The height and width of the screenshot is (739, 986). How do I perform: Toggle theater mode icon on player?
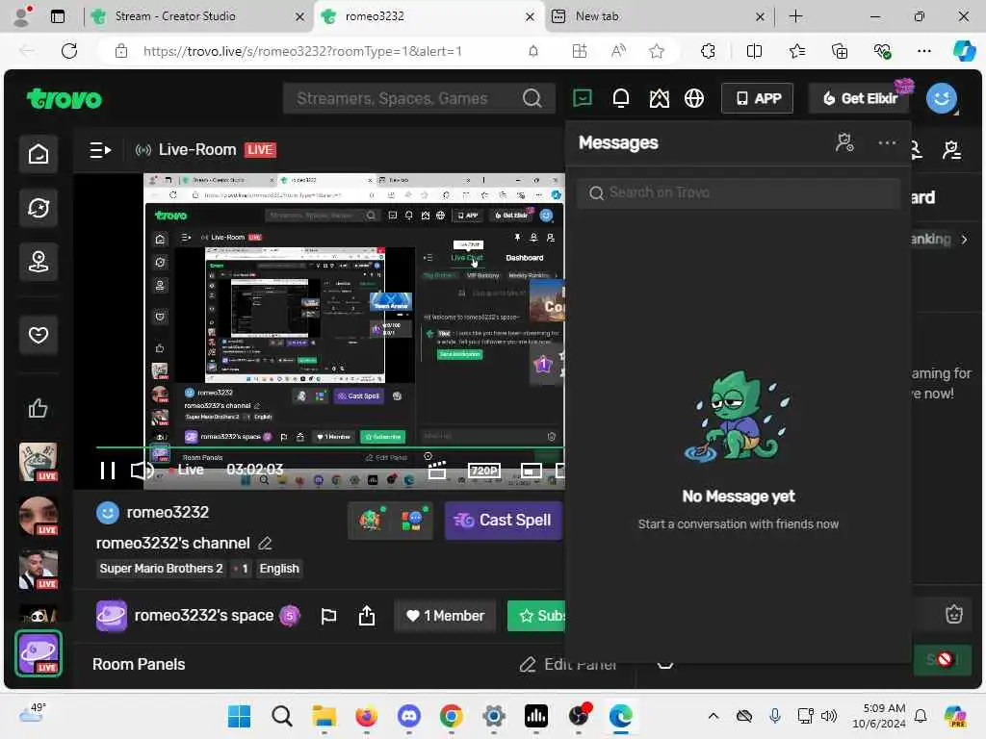[532, 471]
